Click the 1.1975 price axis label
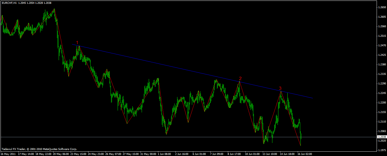Screen dimensions: 387x156 click(x=382, y=150)
